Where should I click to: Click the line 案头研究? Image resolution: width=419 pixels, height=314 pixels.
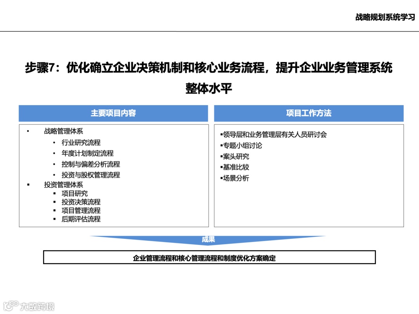pyautogui.click(x=235, y=157)
